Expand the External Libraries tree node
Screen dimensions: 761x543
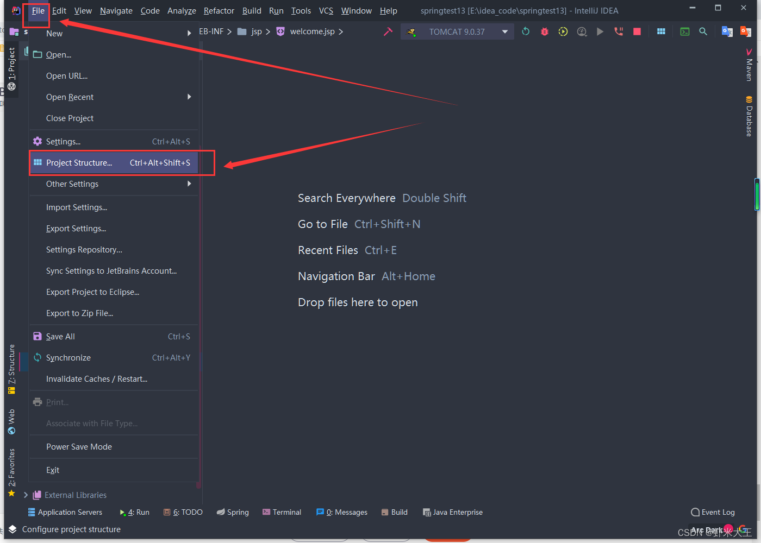click(26, 495)
